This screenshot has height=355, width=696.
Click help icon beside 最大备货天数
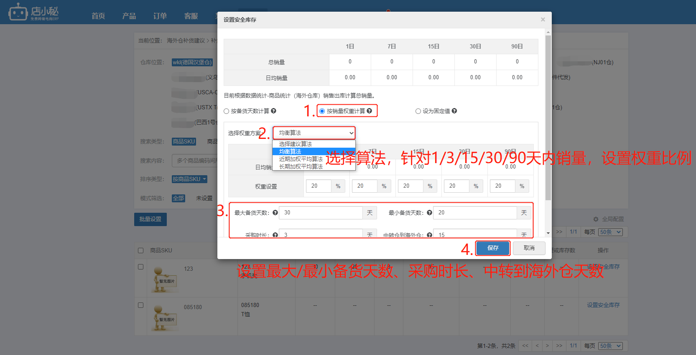click(x=275, y=213)
